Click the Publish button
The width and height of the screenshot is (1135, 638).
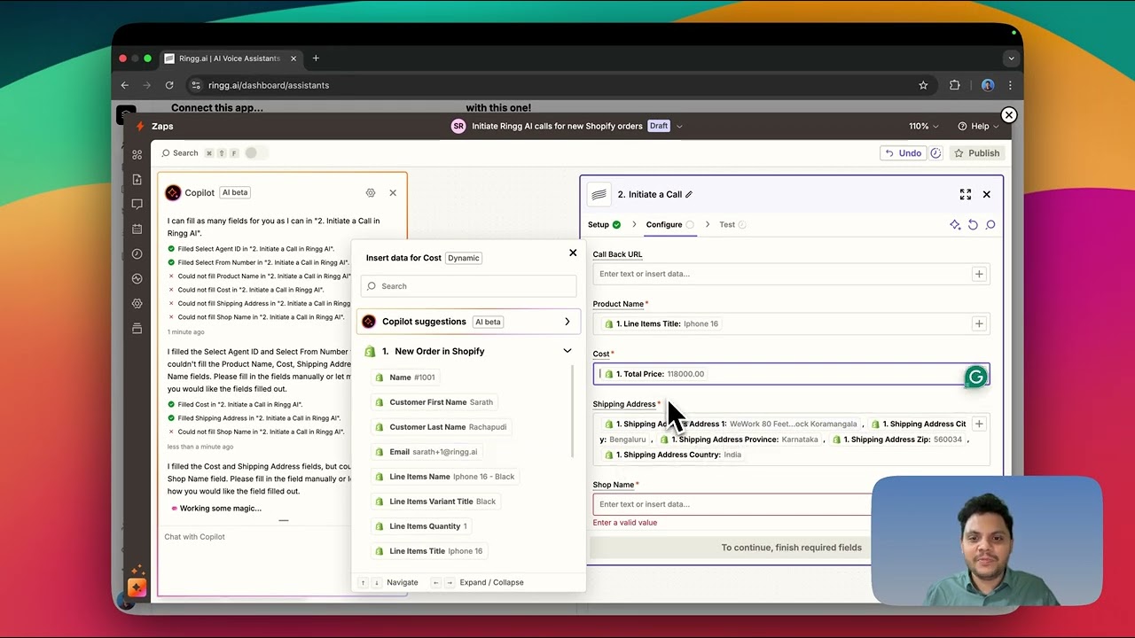(x=976, y=153)
